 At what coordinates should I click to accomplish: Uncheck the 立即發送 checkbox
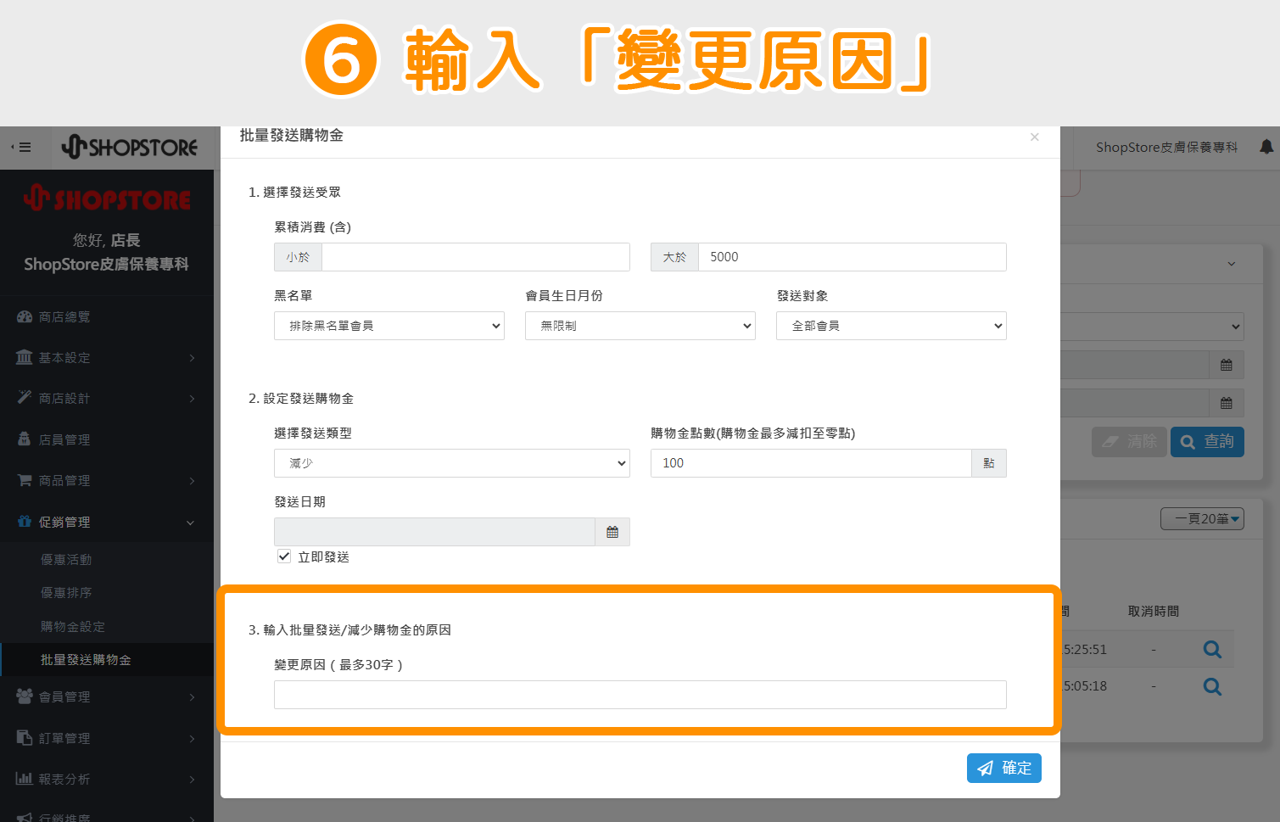click(x=284, y=556)
